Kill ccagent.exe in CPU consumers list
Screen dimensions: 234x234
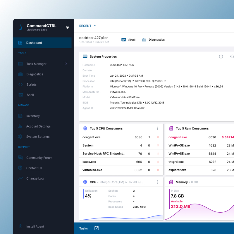[x=158, y=137]
